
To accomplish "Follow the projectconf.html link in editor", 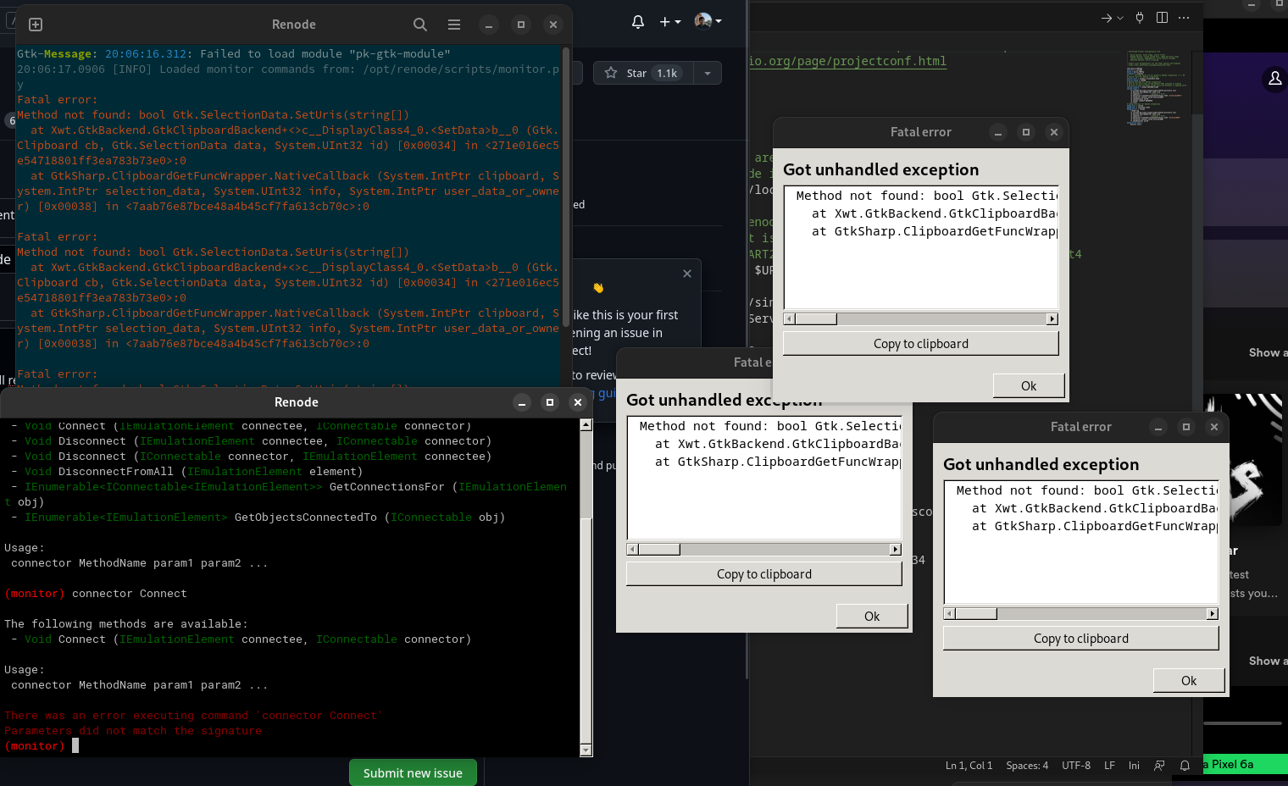I will pyautogui.click(x=848, y=61).
